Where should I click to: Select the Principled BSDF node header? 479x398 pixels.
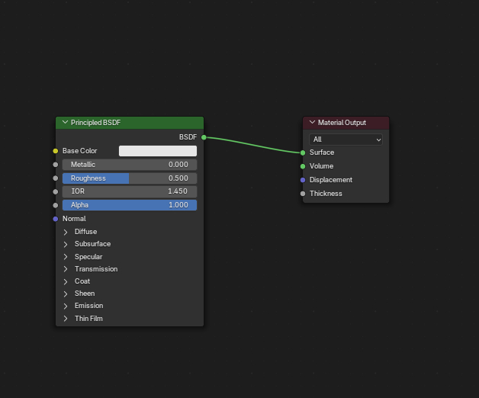coord(130,123)
